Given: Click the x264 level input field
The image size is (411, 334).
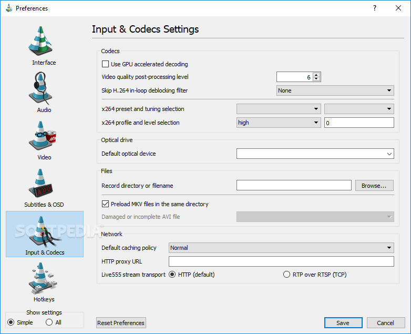Looking at the screenshot, I should point(359,123).
